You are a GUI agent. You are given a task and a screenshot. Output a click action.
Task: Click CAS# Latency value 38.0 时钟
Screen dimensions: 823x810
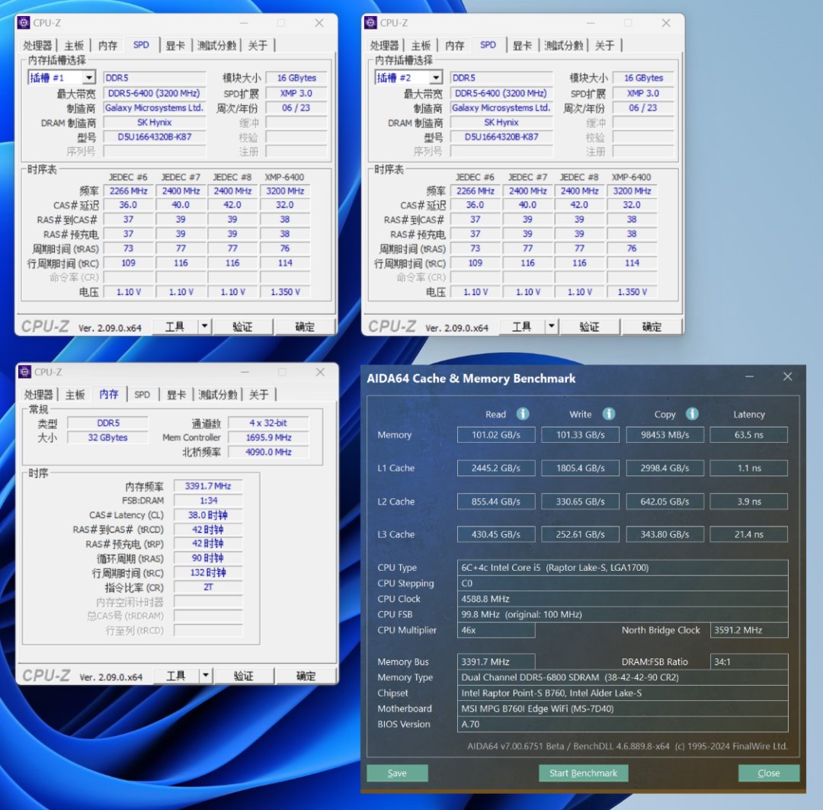coord(208,515)
